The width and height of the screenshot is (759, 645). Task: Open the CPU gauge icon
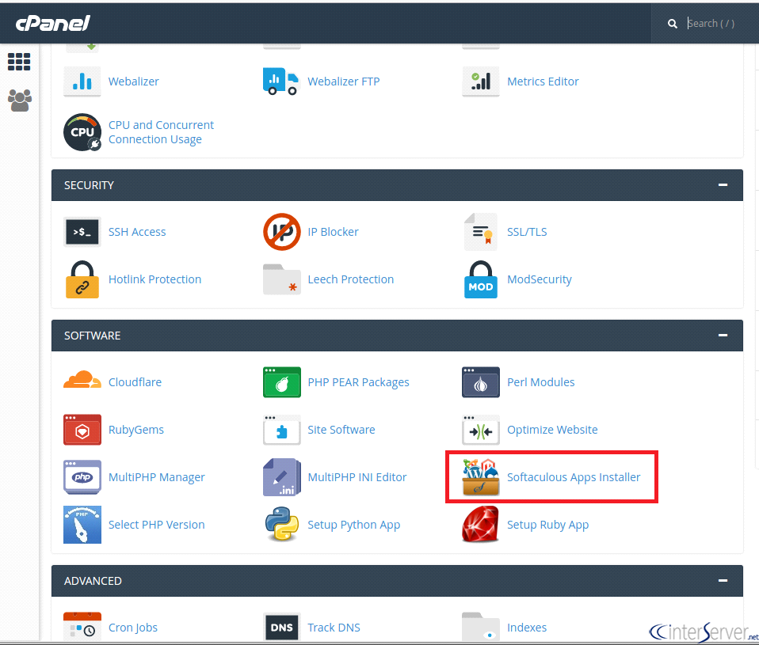click(82, 132)
